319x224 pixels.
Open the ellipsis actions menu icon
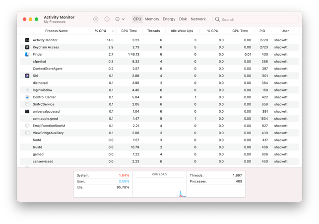[118, 19]
